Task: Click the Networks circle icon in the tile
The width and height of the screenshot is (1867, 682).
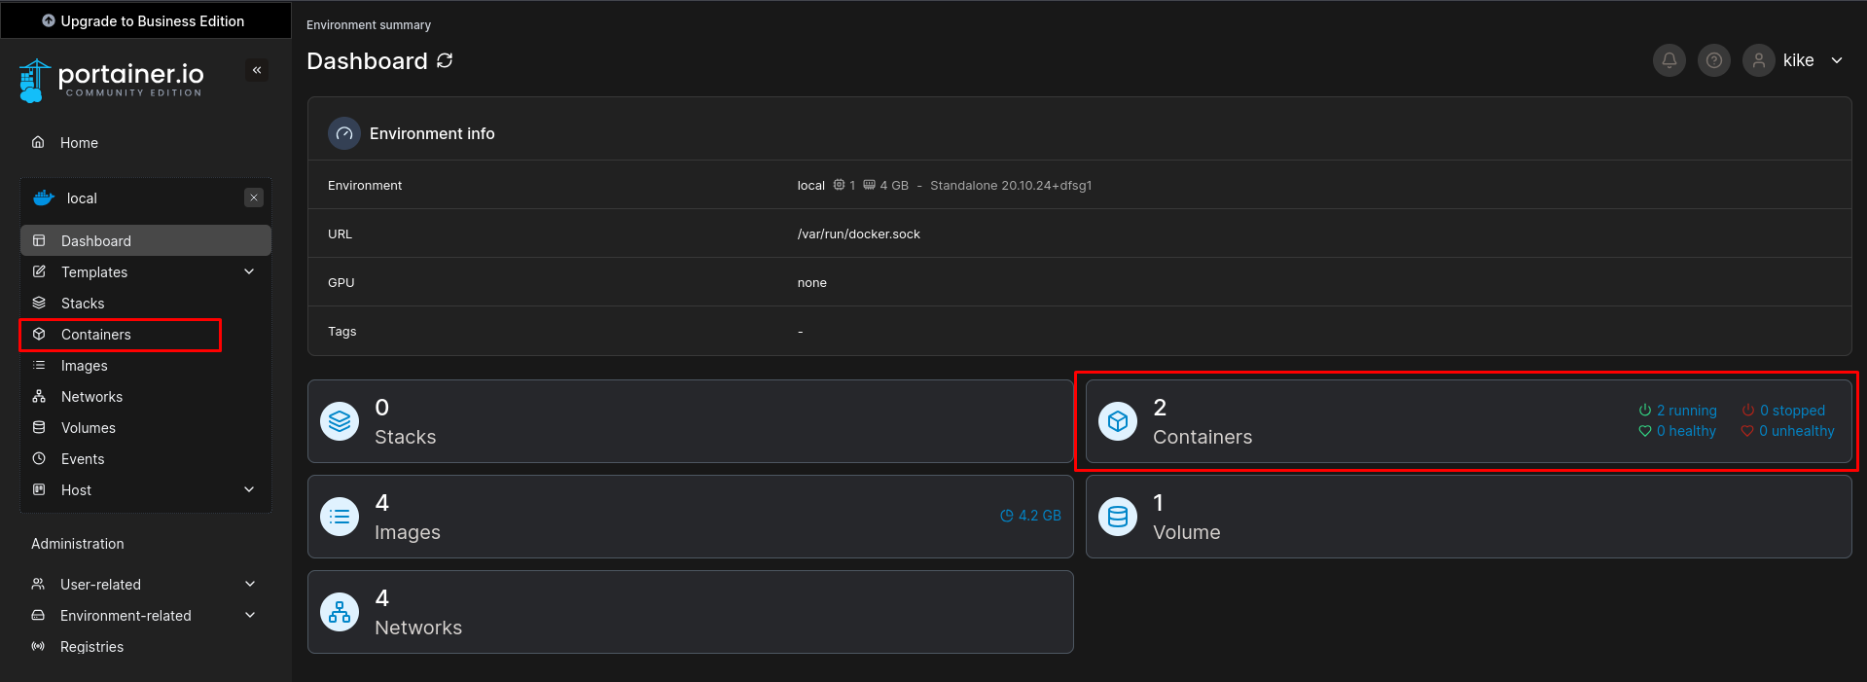Action: 340,612
